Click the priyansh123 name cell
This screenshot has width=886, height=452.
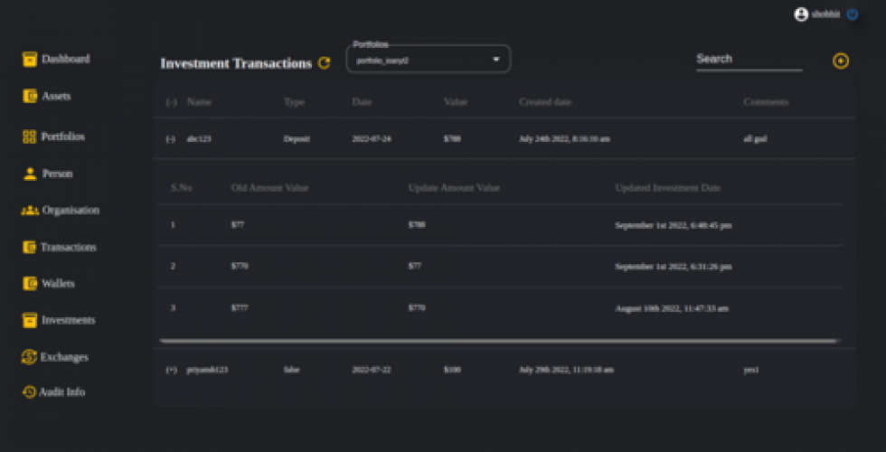pyautogui.click(x=207, y=370)
